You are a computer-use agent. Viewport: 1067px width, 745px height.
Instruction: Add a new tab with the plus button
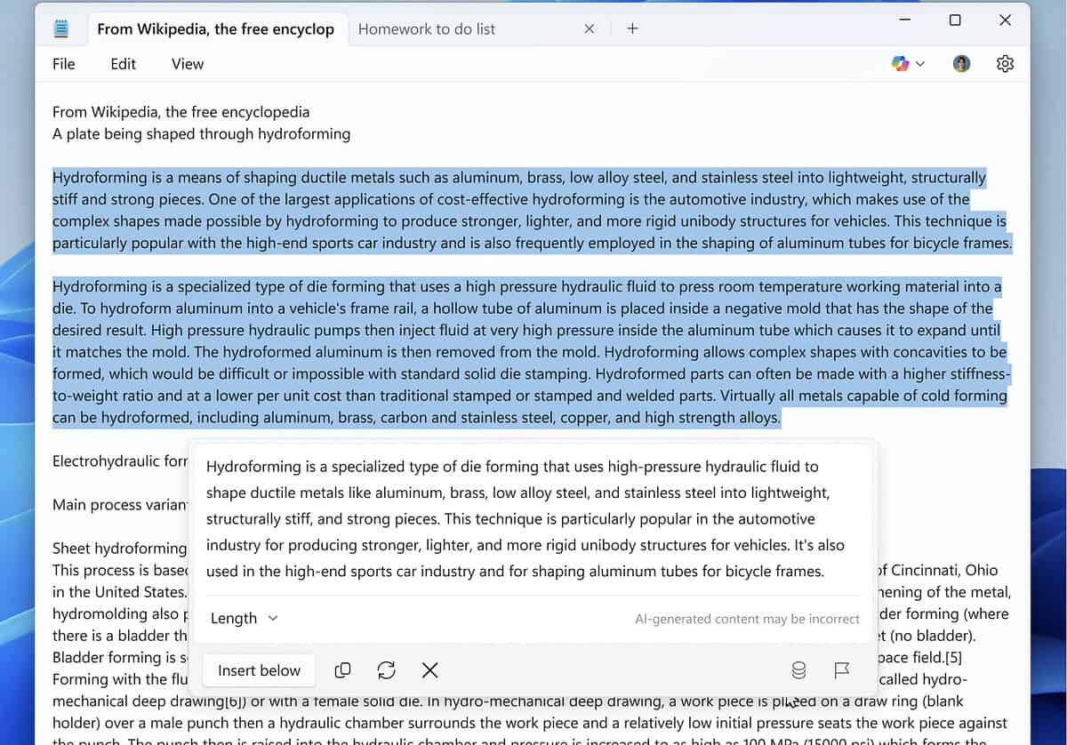click(x=632, y=28)
